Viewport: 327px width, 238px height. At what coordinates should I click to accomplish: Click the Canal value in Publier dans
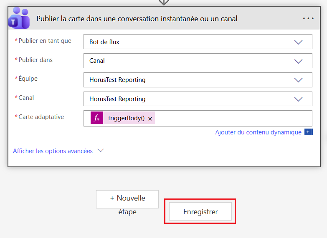(x=97, y=61)
